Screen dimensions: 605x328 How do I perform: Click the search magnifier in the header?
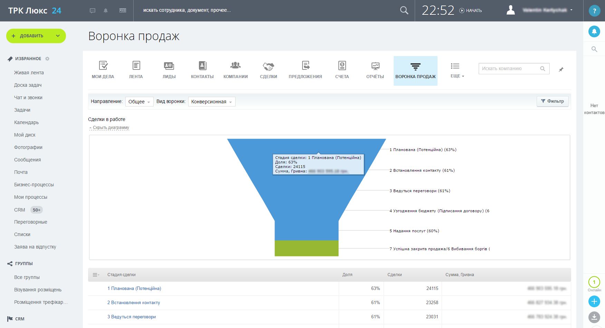404,10
